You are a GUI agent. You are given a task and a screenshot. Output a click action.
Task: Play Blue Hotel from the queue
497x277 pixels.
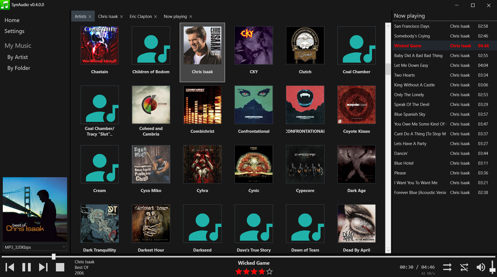pos(444,163)
